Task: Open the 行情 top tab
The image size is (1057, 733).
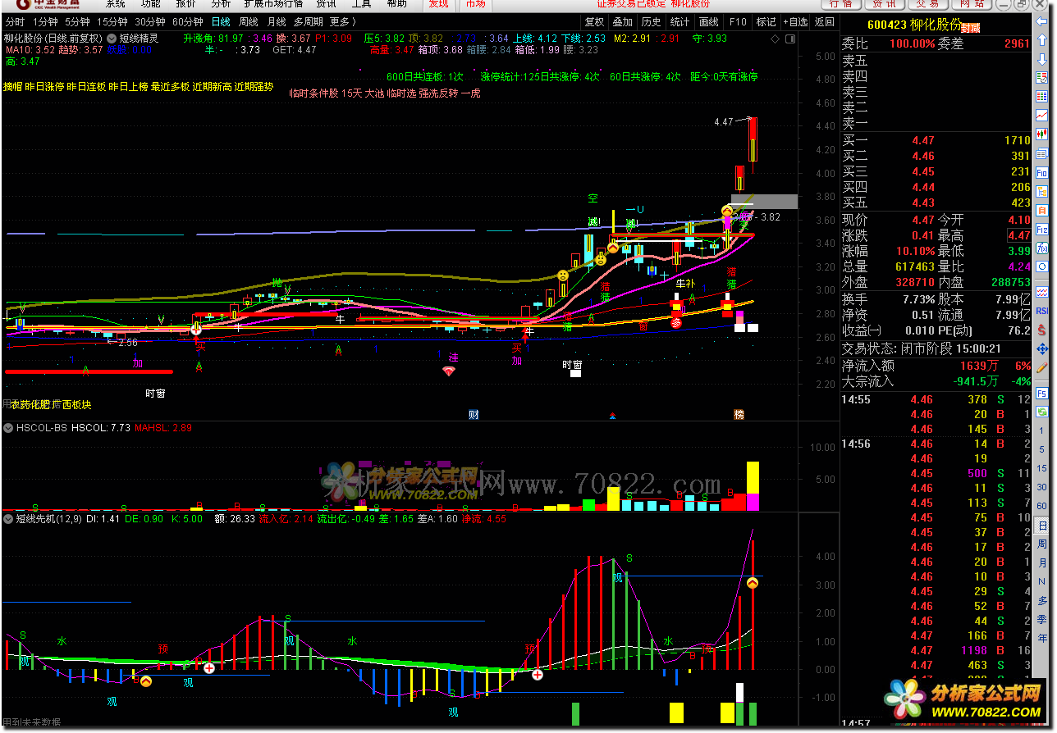Action: tap(841, 4)
